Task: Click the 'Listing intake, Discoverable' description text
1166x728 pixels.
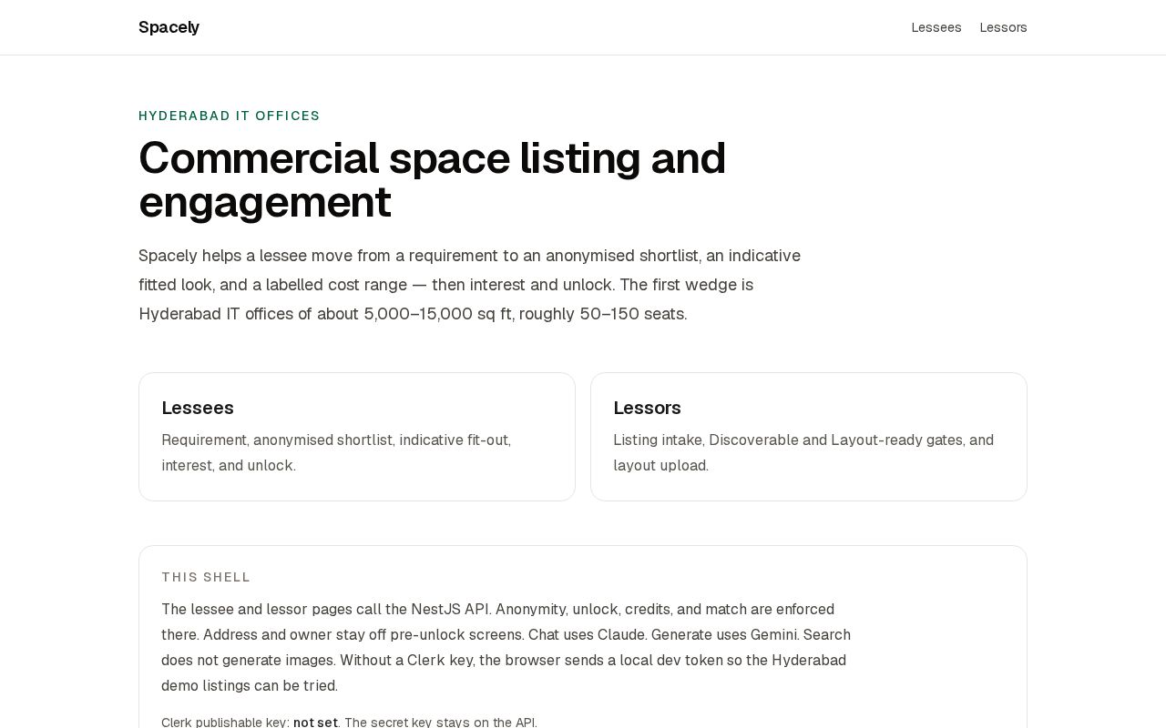Action: [x=803, y=452]
